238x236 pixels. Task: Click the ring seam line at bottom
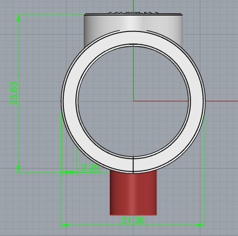[133, 165]
